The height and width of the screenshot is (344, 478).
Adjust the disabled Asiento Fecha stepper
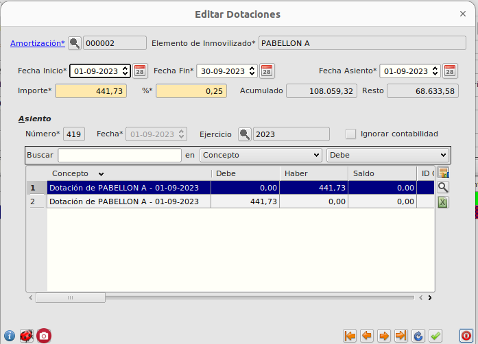click(x=181, y=134)
